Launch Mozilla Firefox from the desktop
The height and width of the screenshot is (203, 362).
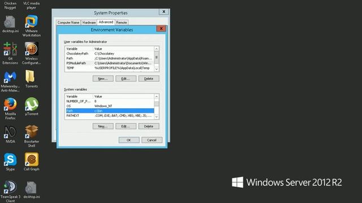click(x=10, y=109)
